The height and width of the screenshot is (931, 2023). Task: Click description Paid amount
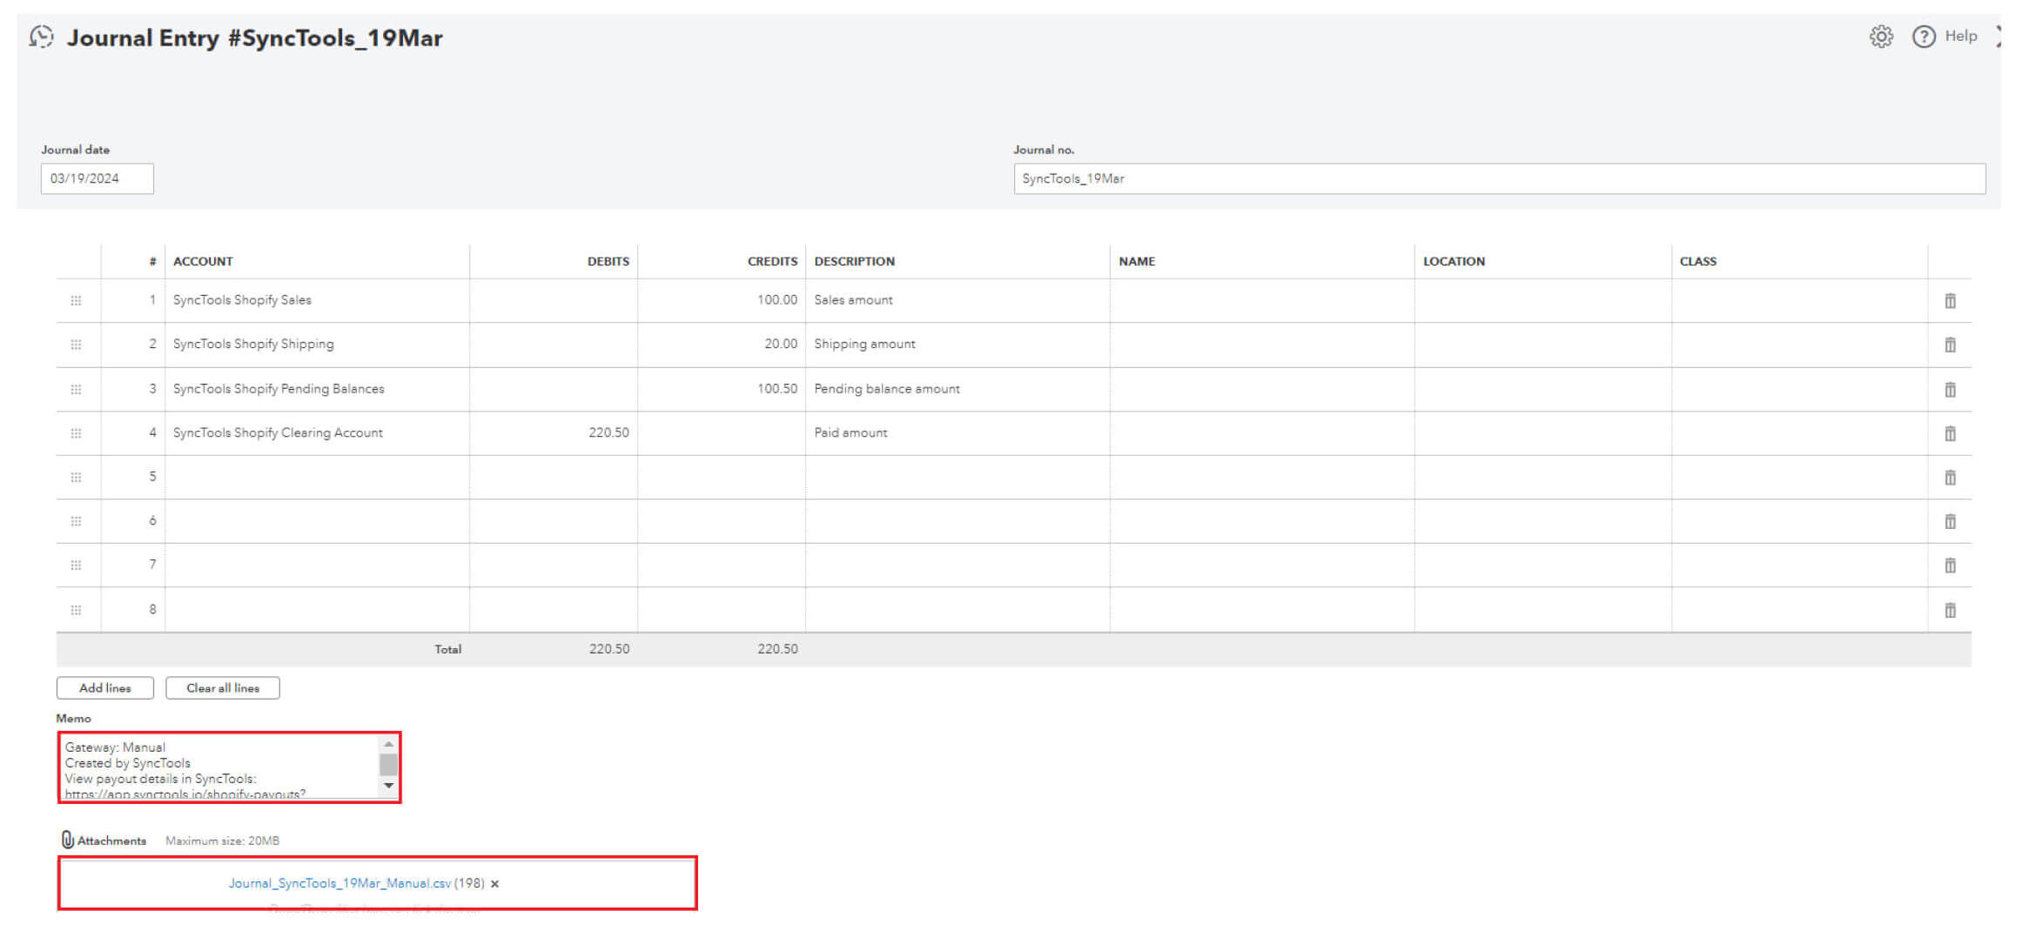pyautogui.click(x=850, y=433)
